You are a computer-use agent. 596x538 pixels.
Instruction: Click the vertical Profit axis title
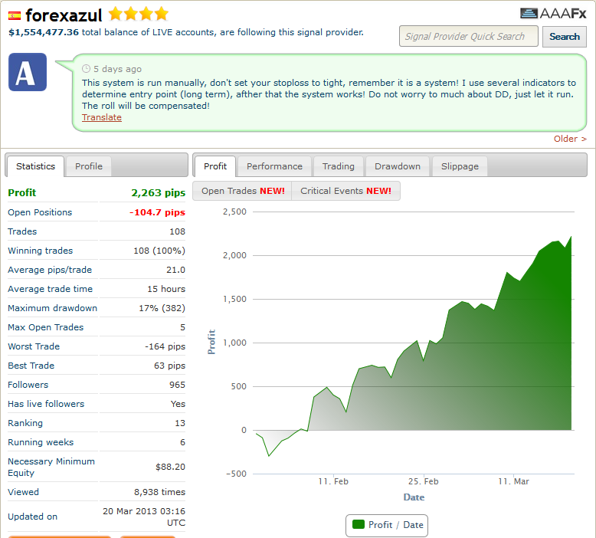tap(211, 342)
